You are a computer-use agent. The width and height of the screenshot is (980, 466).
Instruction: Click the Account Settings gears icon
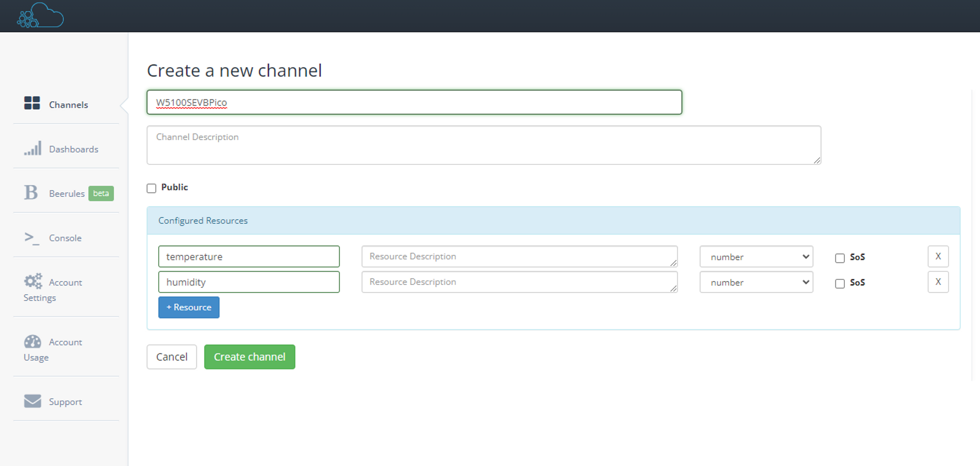point(33,281)
